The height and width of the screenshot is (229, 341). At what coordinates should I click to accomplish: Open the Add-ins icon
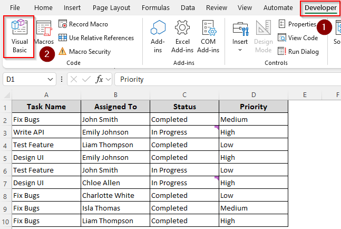[x=158, y=35]
